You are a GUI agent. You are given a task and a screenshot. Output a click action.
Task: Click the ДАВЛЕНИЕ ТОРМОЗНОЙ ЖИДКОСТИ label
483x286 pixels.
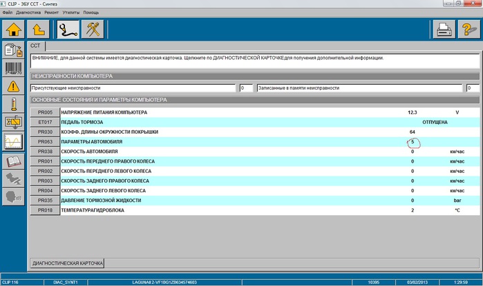pos(101,201)
